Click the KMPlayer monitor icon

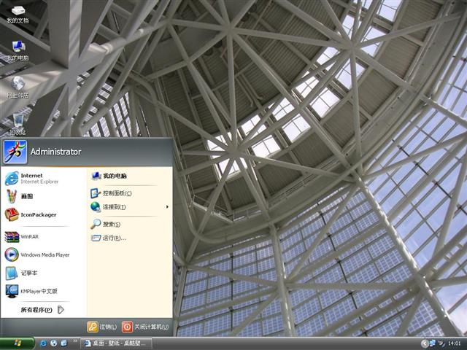pos(12,292)
